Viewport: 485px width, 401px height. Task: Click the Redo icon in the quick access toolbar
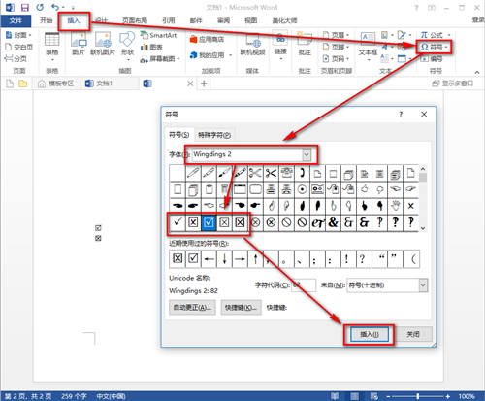click(40, 7)
